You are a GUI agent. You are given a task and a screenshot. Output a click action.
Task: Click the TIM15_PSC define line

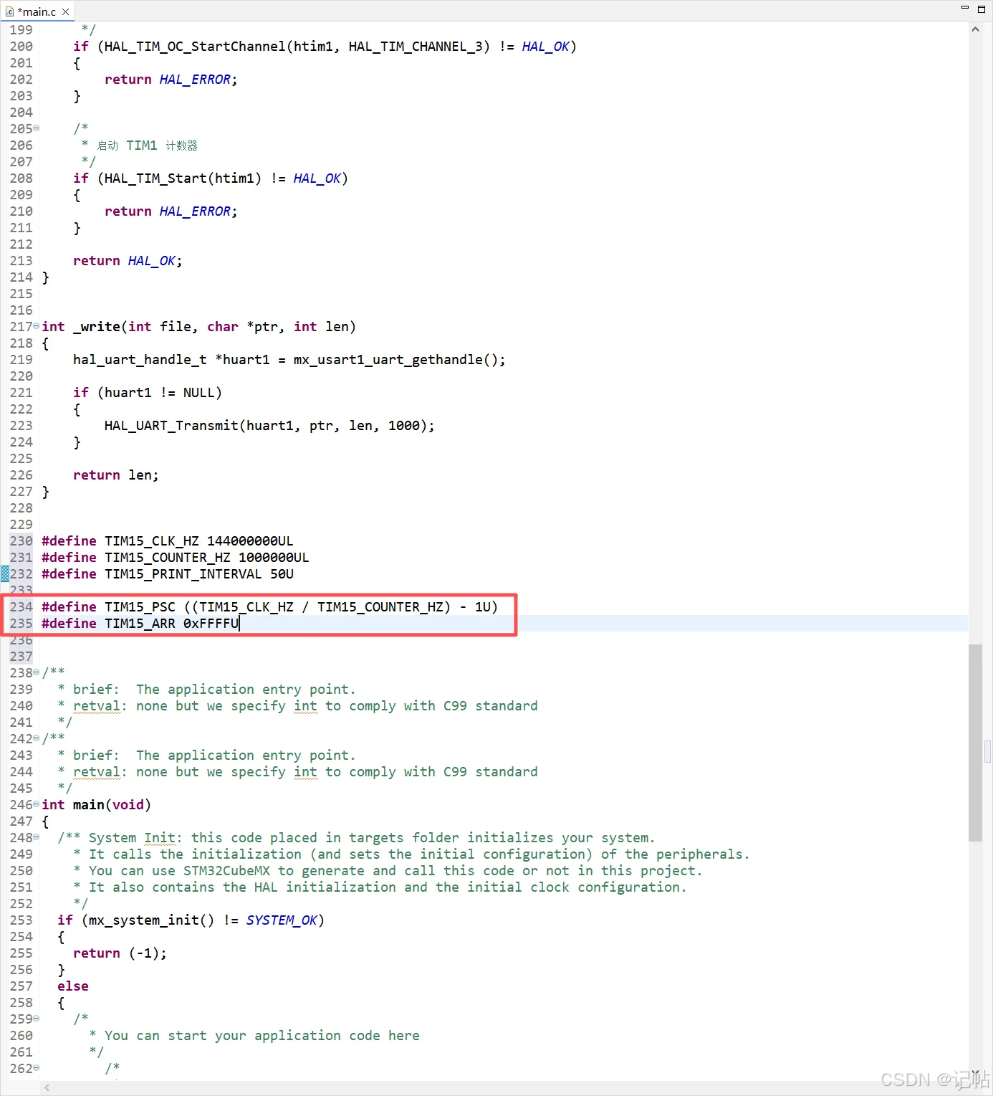(x=269, y=607)
